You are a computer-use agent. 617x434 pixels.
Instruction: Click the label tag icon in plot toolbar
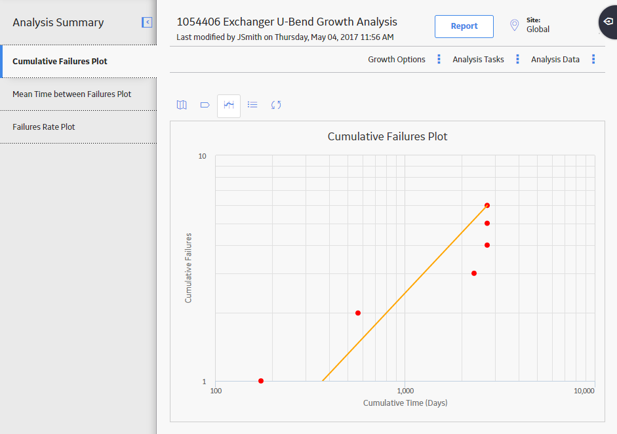click(x=205, y=105)
